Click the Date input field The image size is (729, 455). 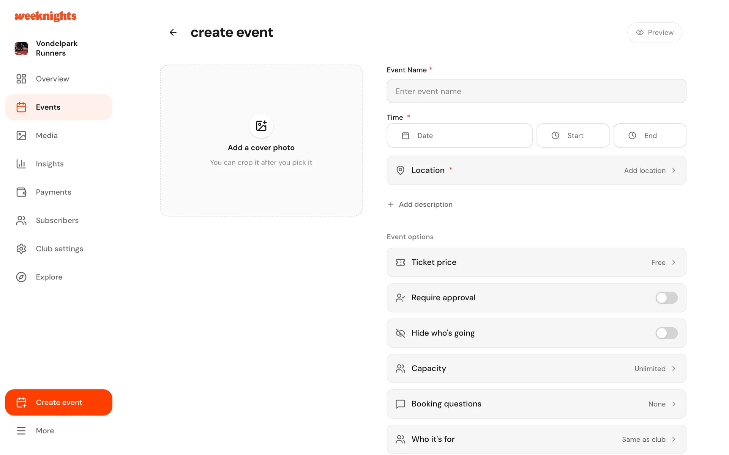[x=459, y=135]
